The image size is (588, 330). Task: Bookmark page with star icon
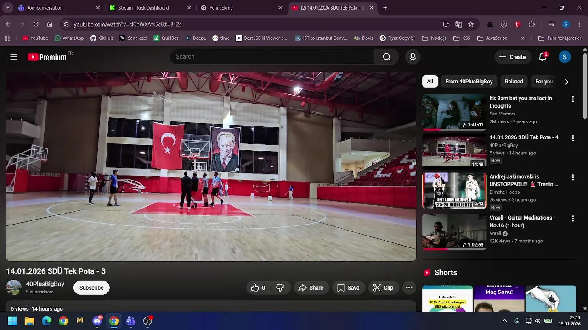point(471,24)
